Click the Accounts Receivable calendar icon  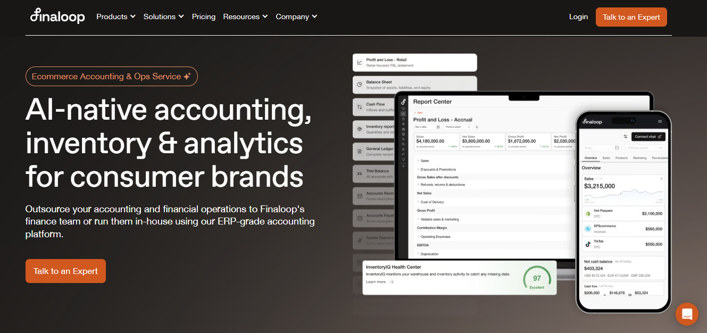(x=360, y=196)
